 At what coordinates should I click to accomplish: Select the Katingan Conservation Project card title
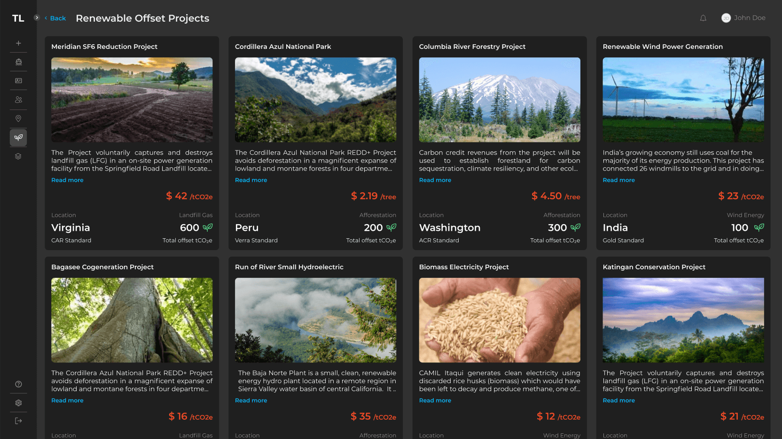[654, 267]
